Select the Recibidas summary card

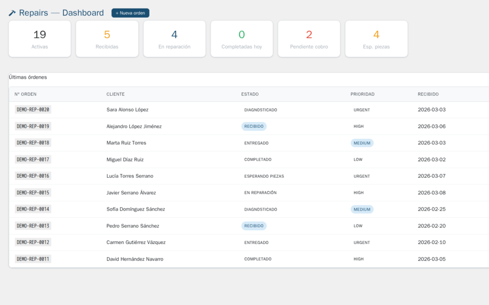(x=107, y=39)
